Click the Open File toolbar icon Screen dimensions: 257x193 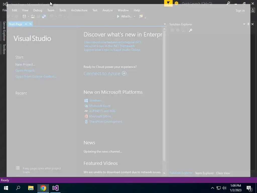coord(33,16)
